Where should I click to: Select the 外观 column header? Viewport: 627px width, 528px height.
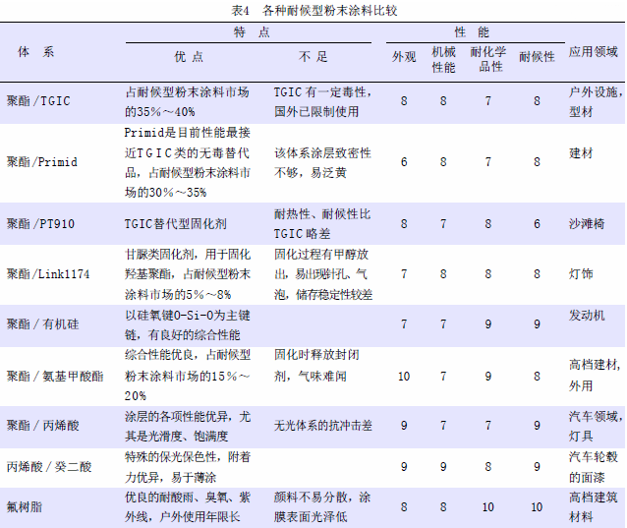[x=404, y=58]
